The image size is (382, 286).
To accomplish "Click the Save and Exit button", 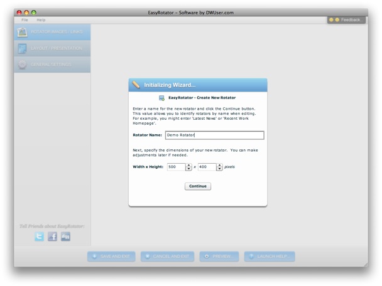I will [x=111, y=256].
